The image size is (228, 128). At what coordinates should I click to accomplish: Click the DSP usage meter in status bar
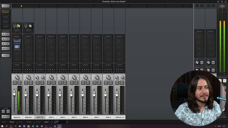click(56, 122)
